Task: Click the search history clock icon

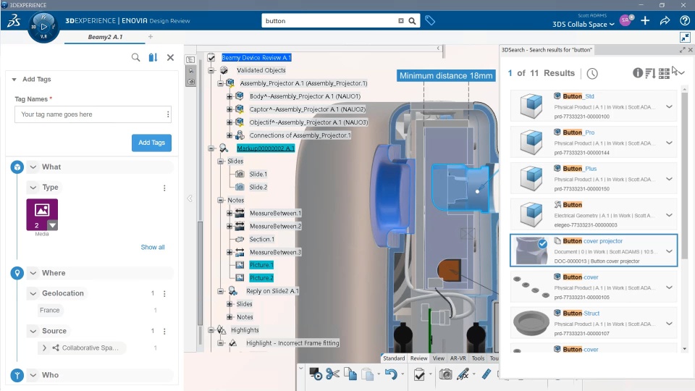Action: click(x=592, y=73)
